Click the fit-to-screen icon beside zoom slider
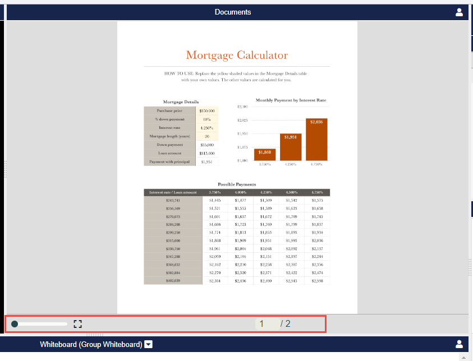The image size is (473, 361). click(78, 323)
